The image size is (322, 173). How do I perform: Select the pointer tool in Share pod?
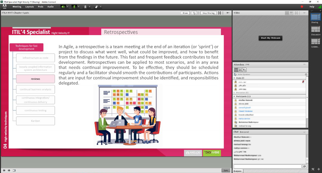coord(194,13)
